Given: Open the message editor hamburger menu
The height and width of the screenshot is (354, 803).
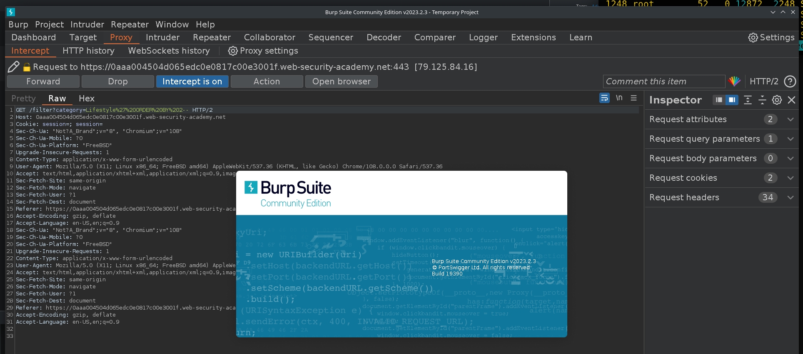Looking at the screenshot, I should tap(633, 98).
